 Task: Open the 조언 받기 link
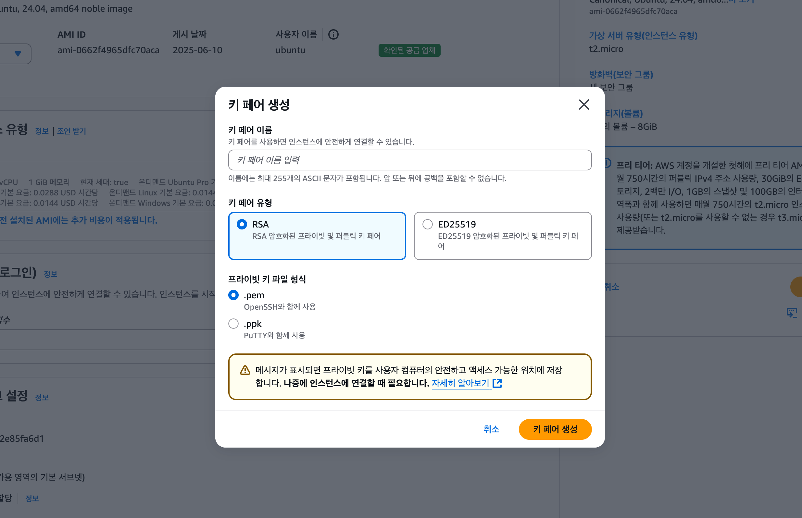tap(71, 131)
